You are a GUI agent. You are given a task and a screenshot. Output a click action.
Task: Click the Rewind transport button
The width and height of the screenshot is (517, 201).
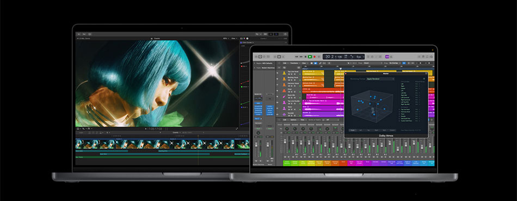(297, 56)
